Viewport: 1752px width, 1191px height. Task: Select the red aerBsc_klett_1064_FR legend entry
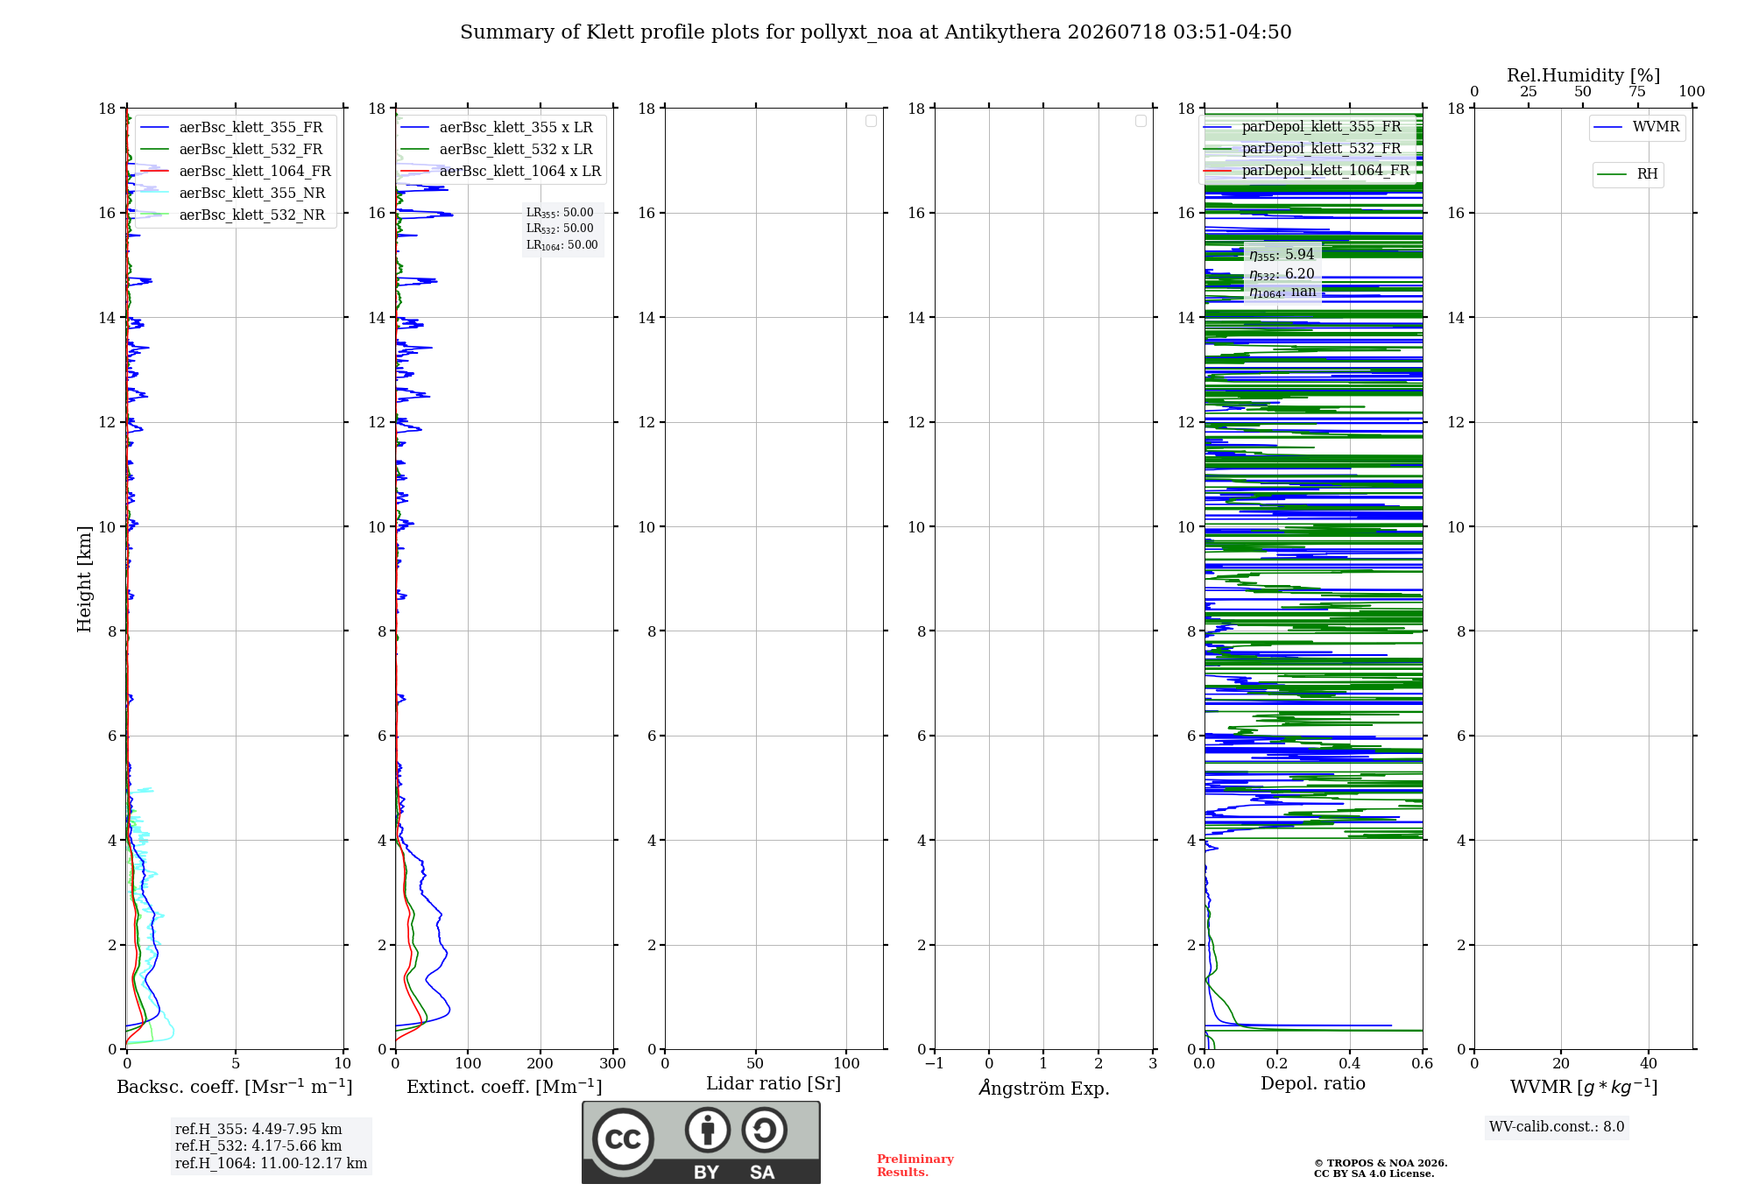point(235,172)
